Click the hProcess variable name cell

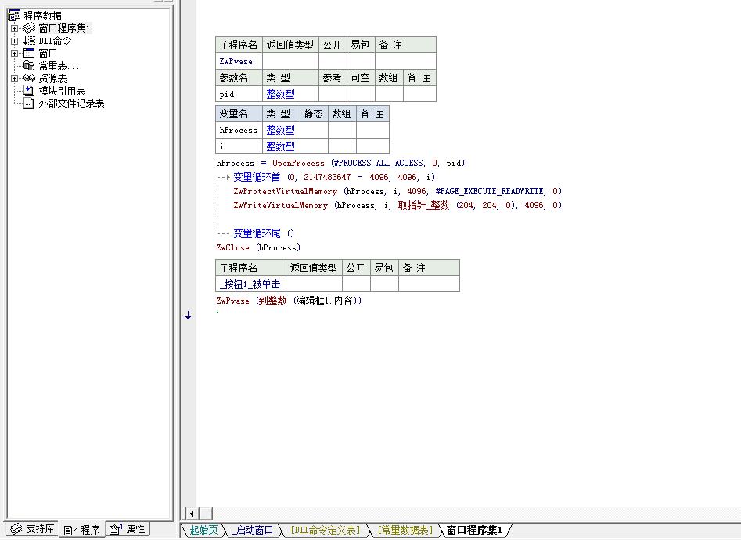point(239,130)
